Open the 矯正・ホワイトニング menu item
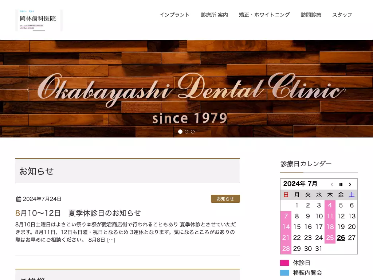Image resolution: width=373 pixels, height=280 pixels. [x=264, y=15]
